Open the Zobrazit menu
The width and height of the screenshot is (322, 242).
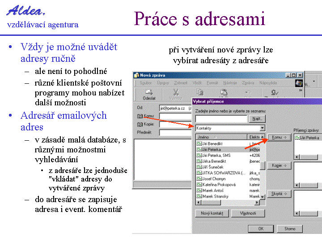[181, 83]
